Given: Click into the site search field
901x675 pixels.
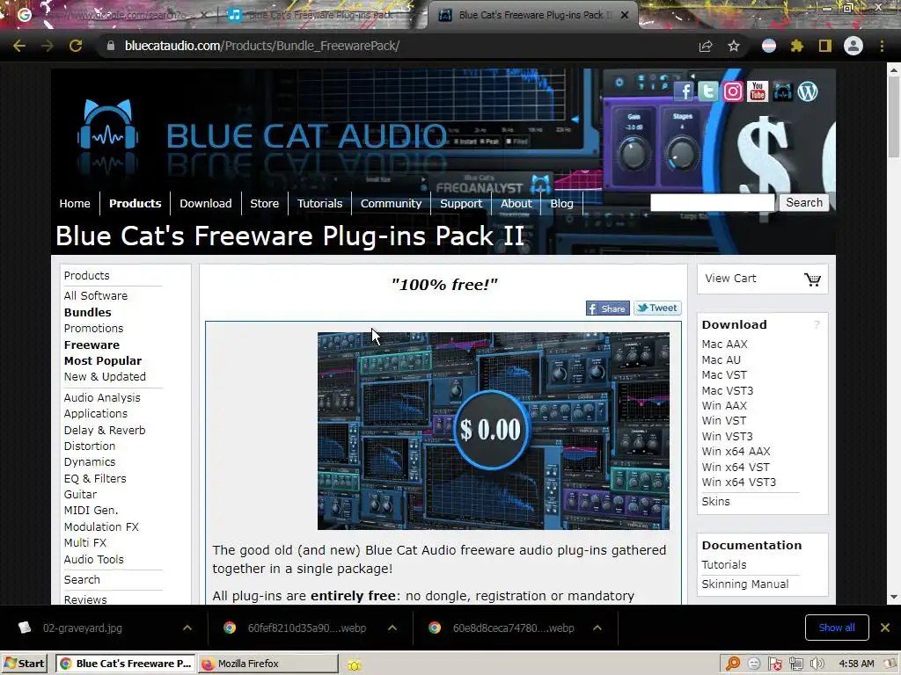Looking at the screenshot, I should 713,203.
